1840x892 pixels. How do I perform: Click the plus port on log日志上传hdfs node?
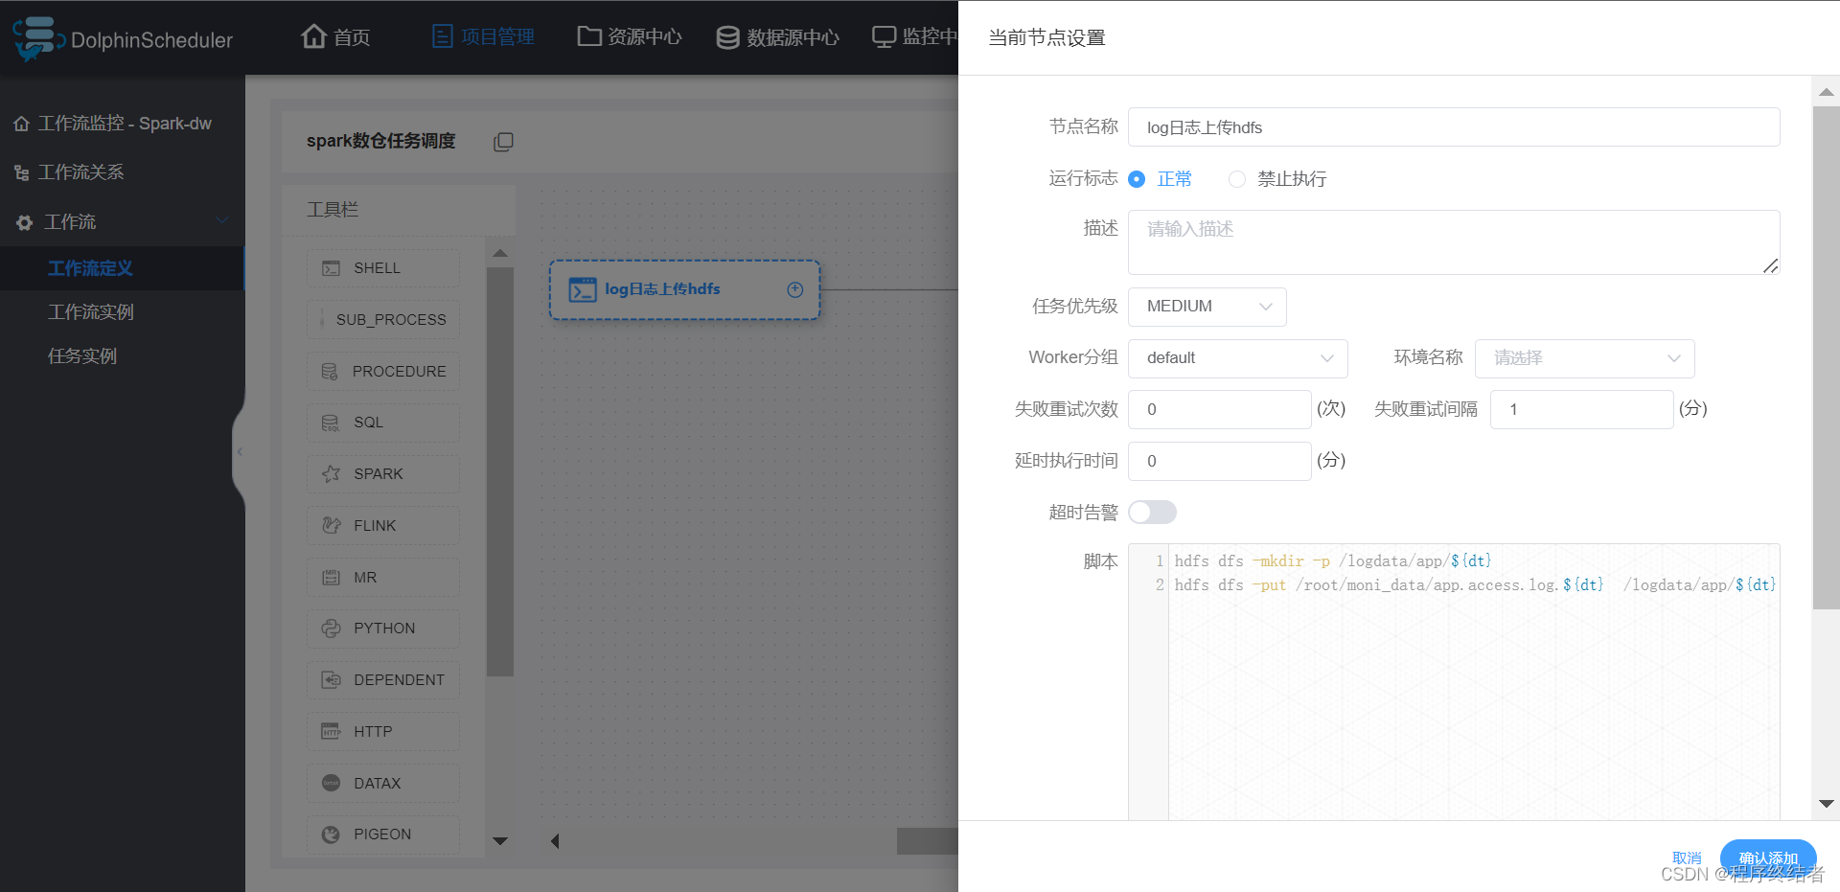[795, 289]
